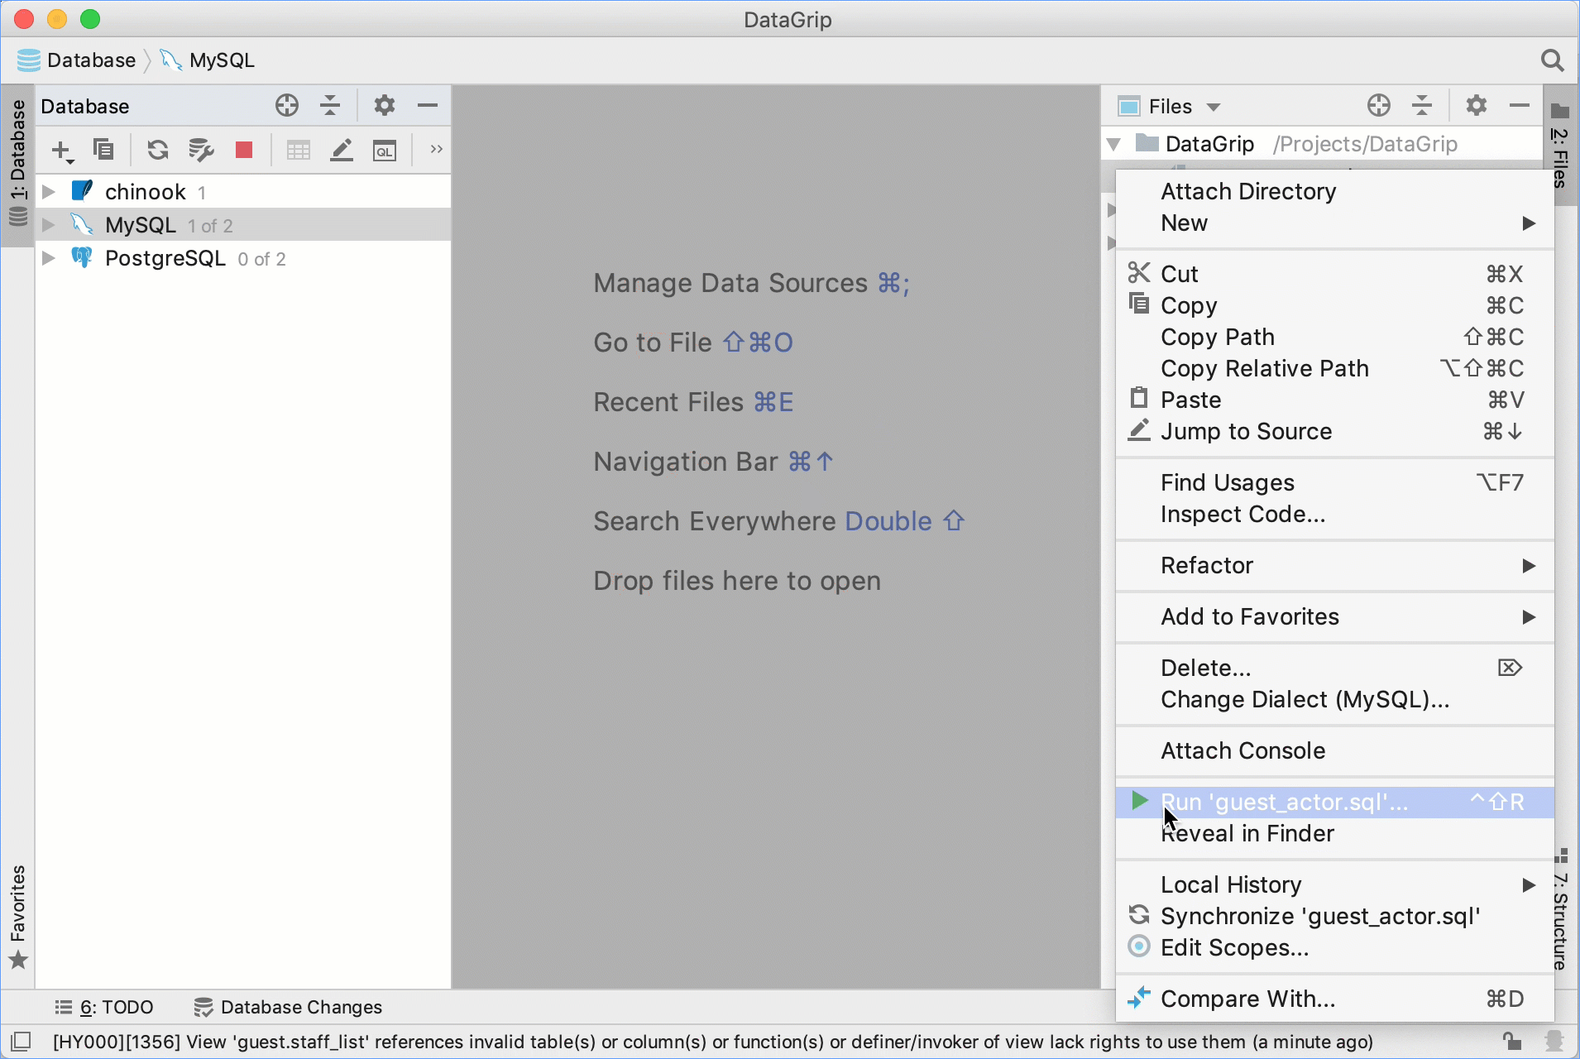Expand the PostgreSQL data source
The image size is (1580, 1059).
(49, 258)
